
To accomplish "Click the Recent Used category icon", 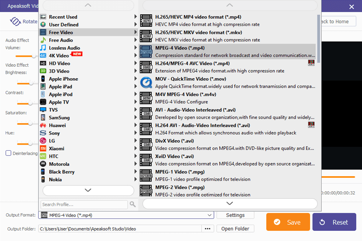I will [x=43, y=17].
